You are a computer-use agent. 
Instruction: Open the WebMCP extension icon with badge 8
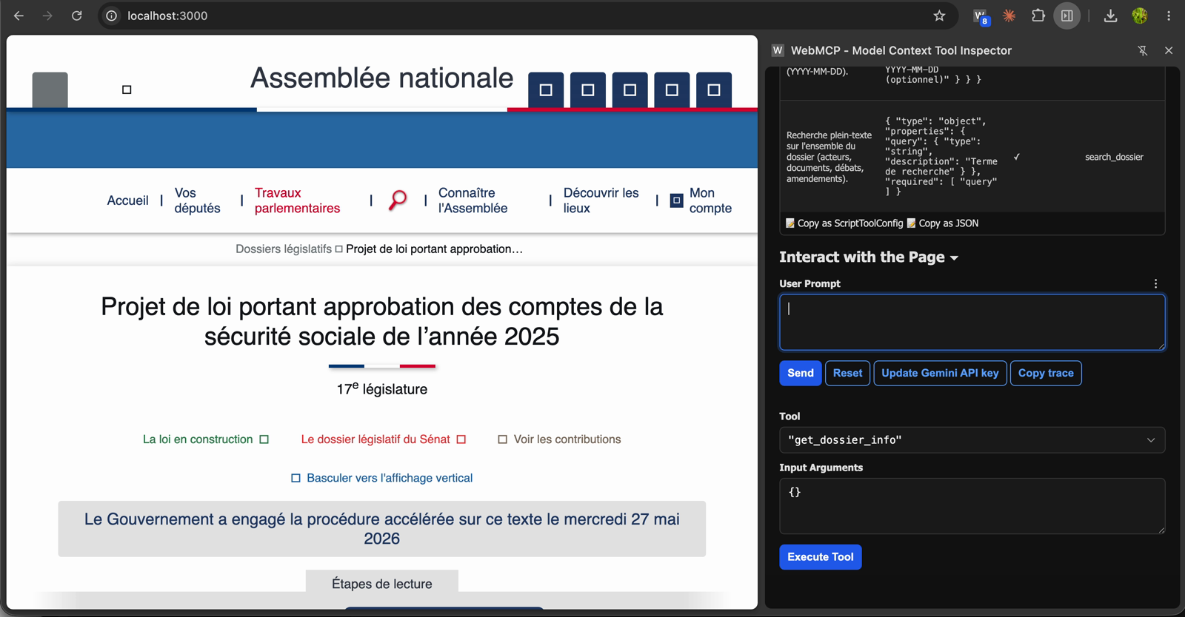pyautogui.click(x=981, y=16)
